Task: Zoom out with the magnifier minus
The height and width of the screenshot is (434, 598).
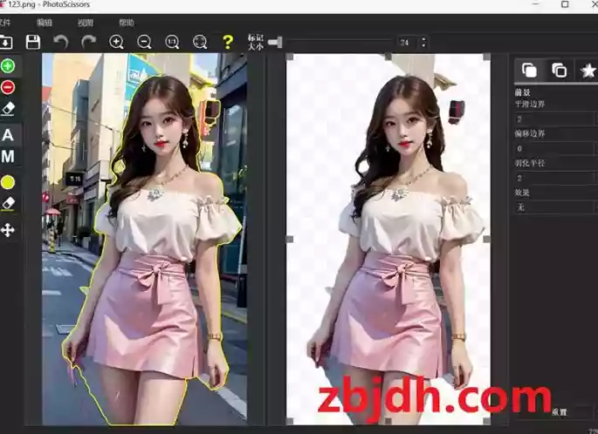Action: [x=144, y=42]
